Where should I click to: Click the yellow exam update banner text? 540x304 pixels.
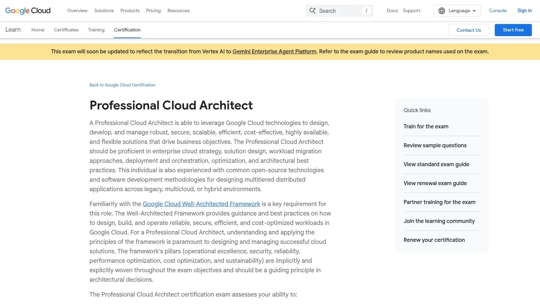270,52
